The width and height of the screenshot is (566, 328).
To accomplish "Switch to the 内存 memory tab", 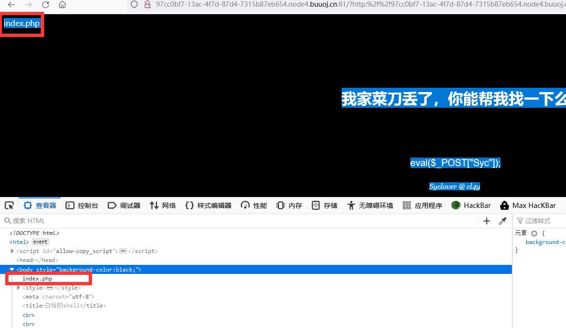I will click(x=289, y=206).
